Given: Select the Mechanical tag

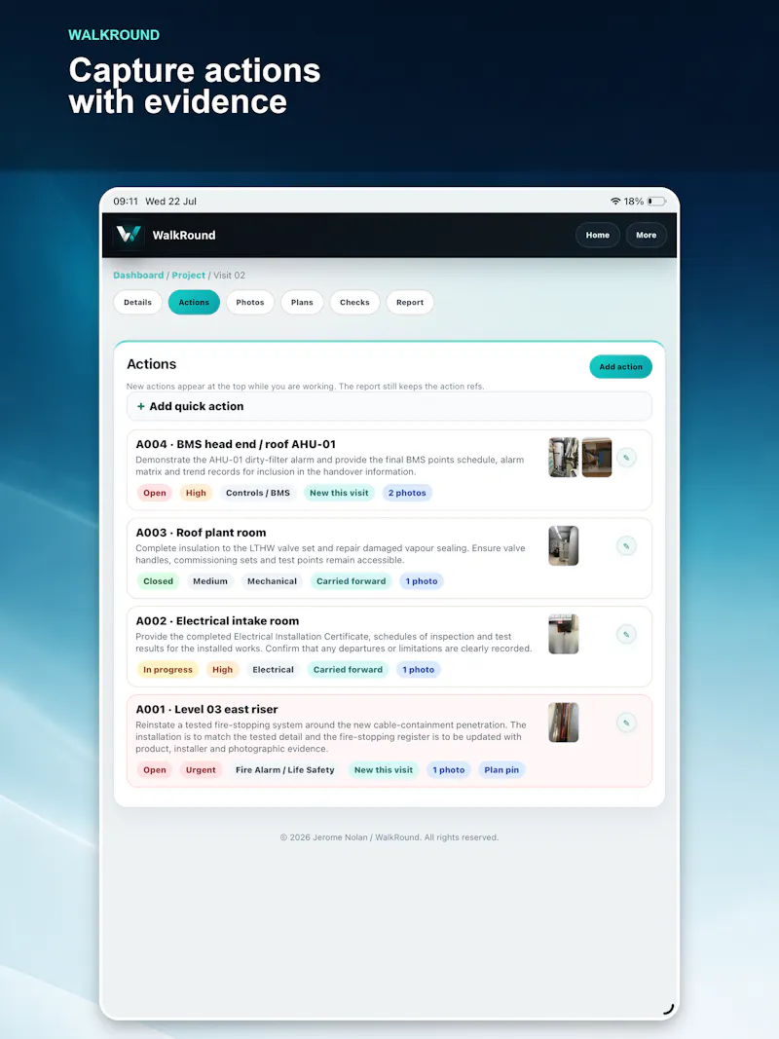Looking at the screenshot, I should coord(273,581).
